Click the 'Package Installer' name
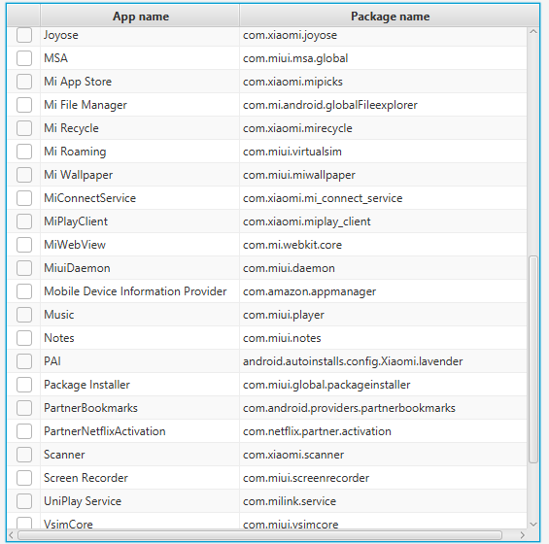549x544 pixels. coord(86,385)
